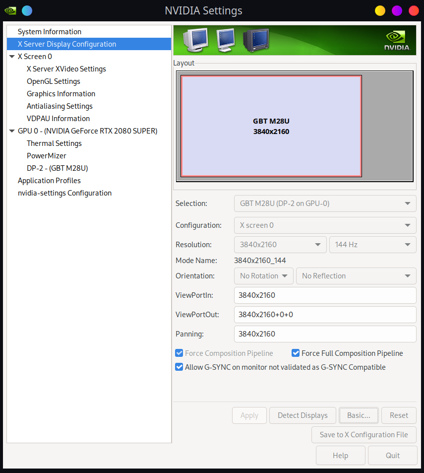The height and width of the screenshot is (473, 424).
Task: Select GBT M28U display in layout
Action: pyautogui.click(x=271, y=126)
